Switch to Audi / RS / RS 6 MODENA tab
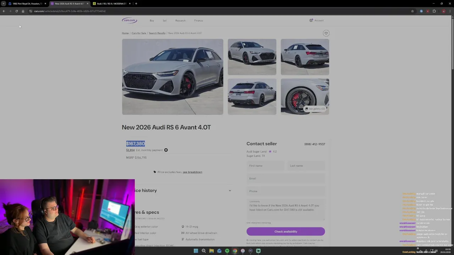Viewport: 454px width, 255px height. point(111,4)
